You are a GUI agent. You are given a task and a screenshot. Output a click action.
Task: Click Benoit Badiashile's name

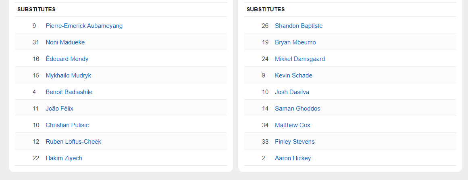pyautogui.click(x=69, y=92)
